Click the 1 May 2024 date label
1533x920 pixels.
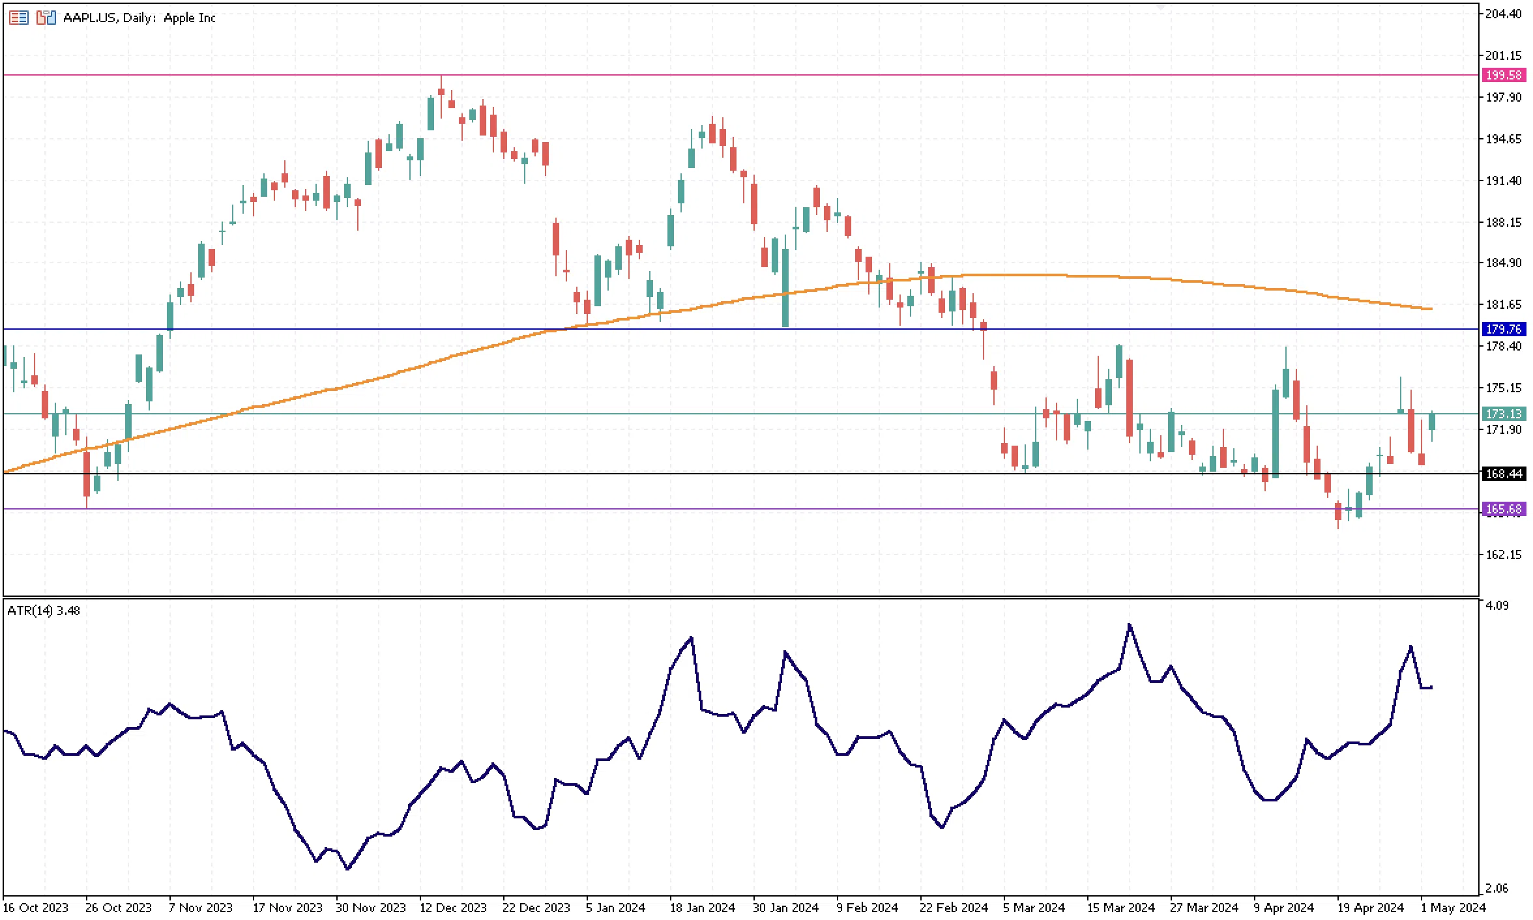pyautogui.click(x=1453, y=908)
